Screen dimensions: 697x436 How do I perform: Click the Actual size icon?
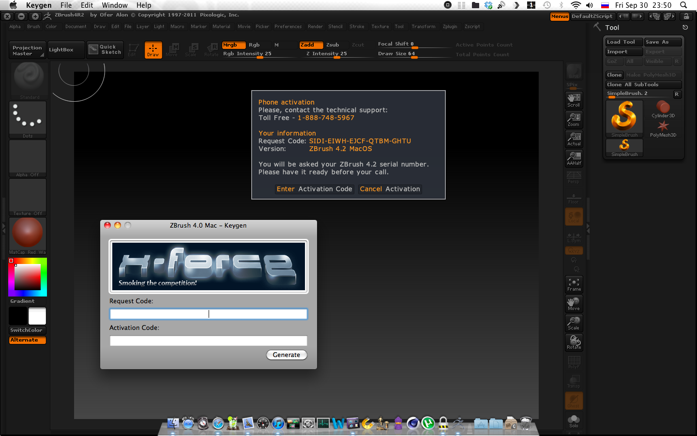(574, 139)
